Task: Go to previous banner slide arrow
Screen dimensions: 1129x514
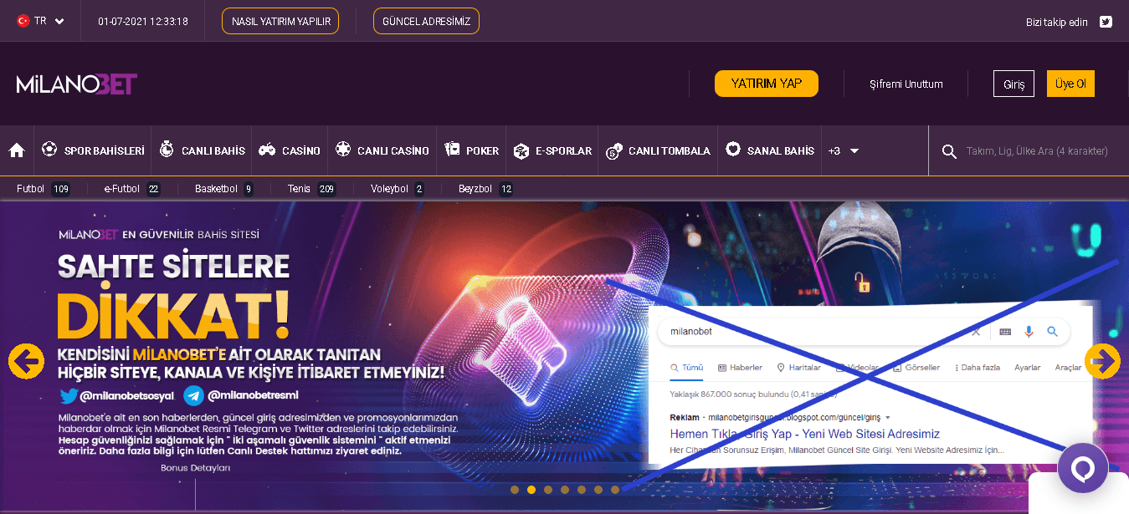Action: (26, 361)
